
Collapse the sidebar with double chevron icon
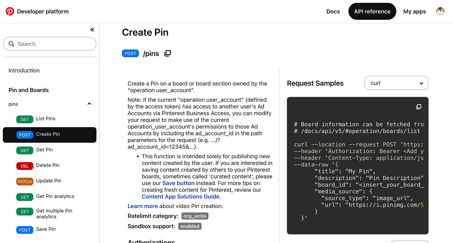92,30
